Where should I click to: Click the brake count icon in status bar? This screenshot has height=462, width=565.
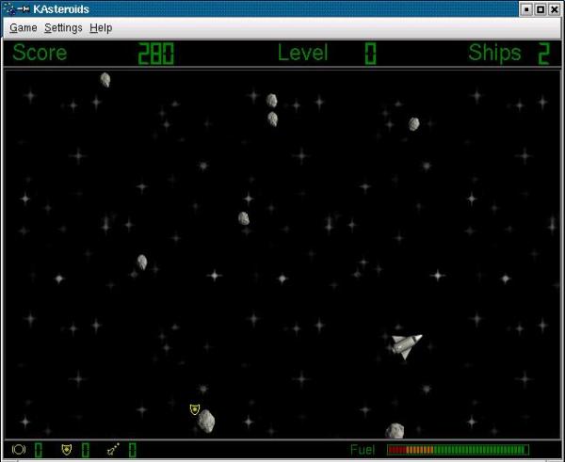19,450
